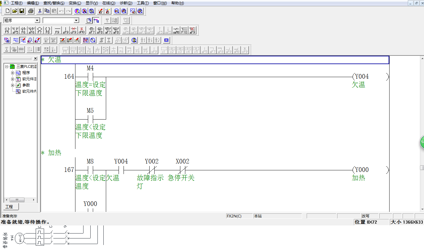Delete vertical line with cF10 tool

[81, 30]
